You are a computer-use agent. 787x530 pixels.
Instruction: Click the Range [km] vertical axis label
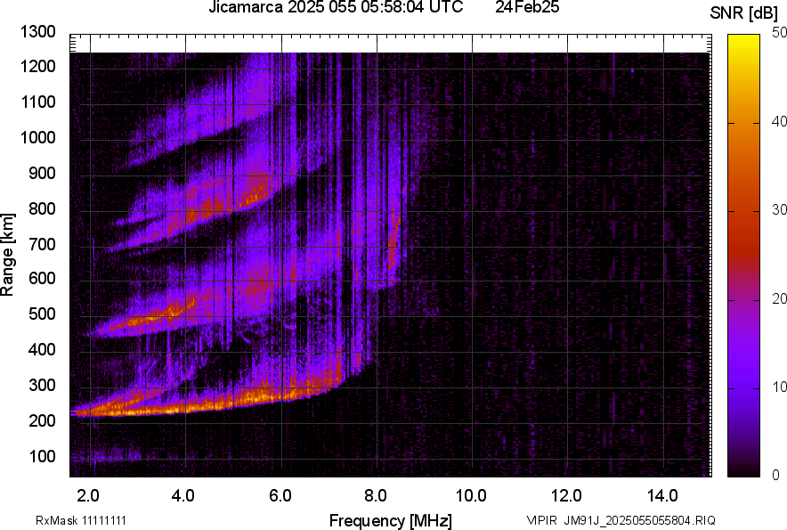(8, 255)
